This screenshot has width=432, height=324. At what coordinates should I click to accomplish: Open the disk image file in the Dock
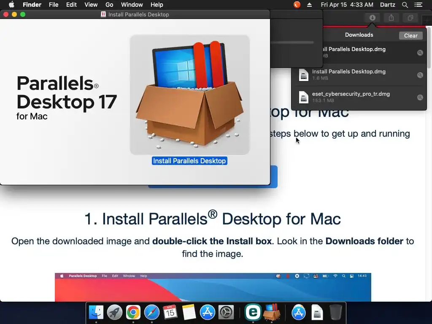317,313
